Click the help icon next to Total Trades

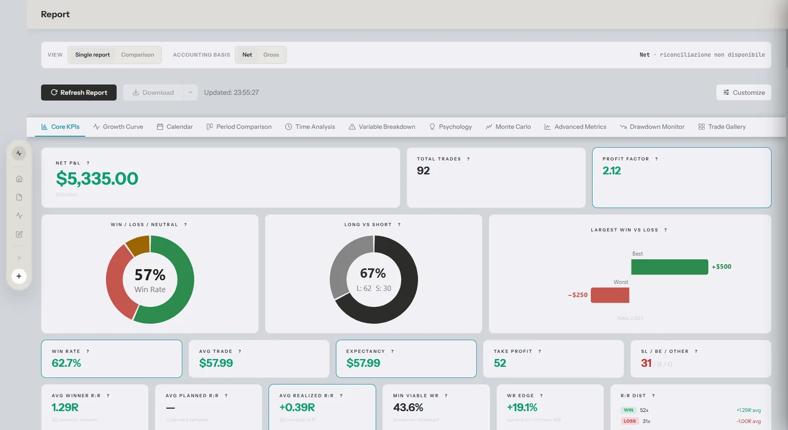pyautogui.click(x=468, y=159)
